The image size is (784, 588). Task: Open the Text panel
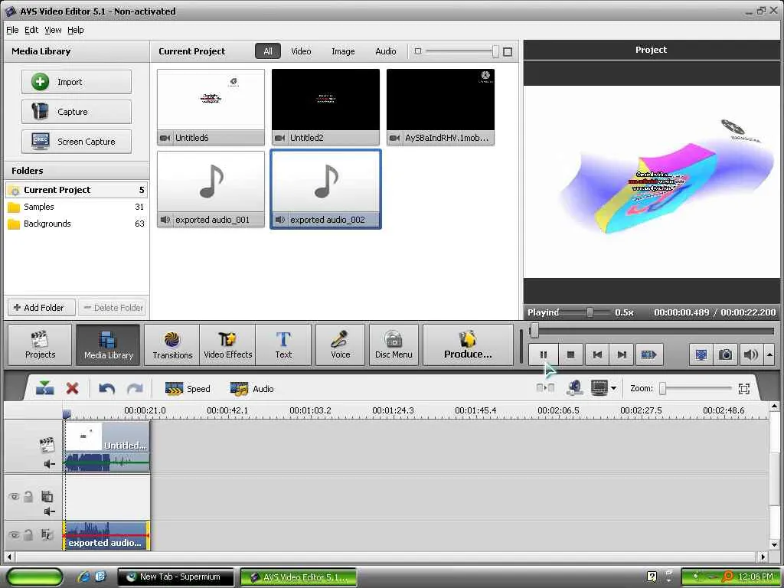pos(283,345)
